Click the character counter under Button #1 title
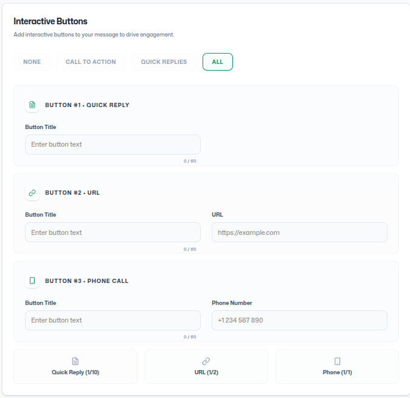 [x=190, y=161]
